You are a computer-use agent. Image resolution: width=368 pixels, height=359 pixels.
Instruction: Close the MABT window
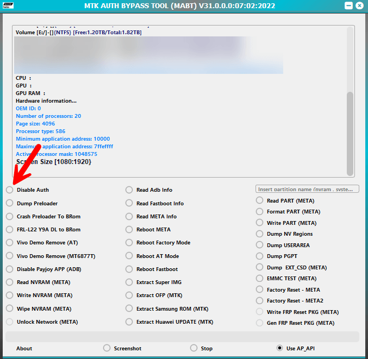point(359,5)
